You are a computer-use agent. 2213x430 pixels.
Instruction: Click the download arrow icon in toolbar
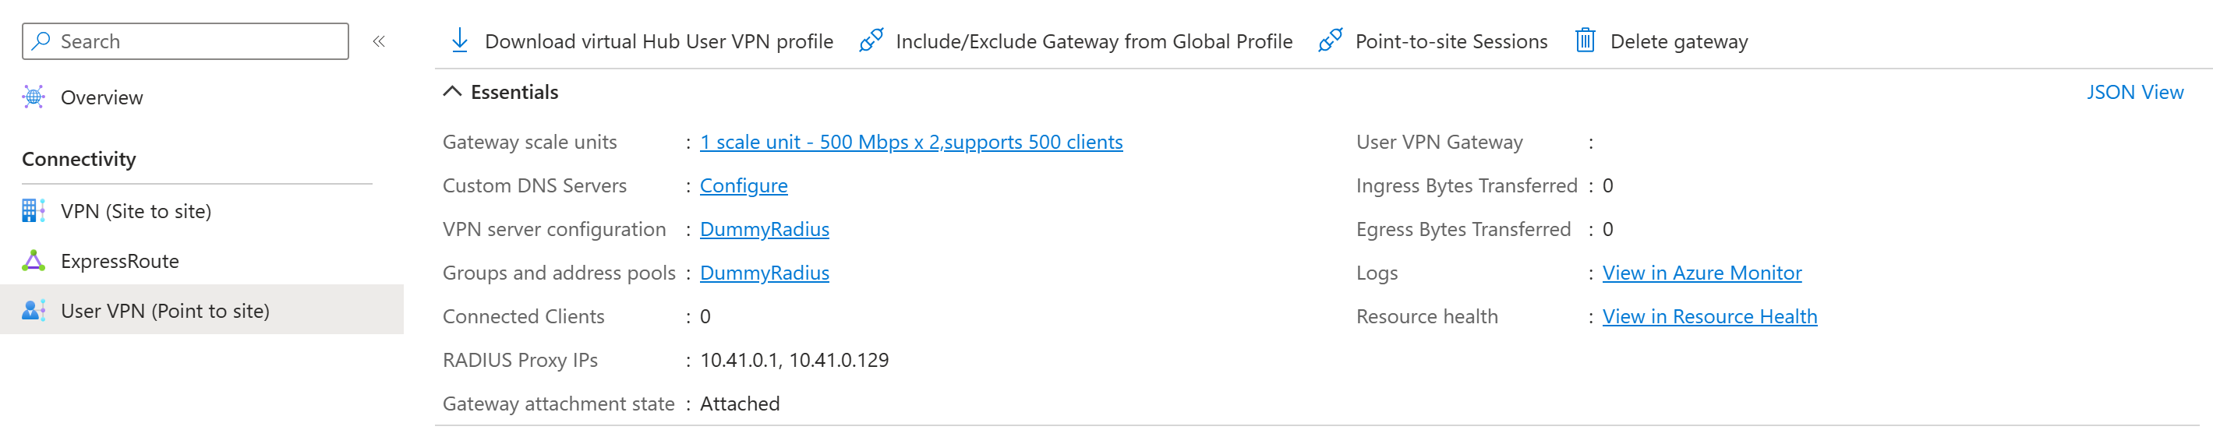tap(460, 41)
